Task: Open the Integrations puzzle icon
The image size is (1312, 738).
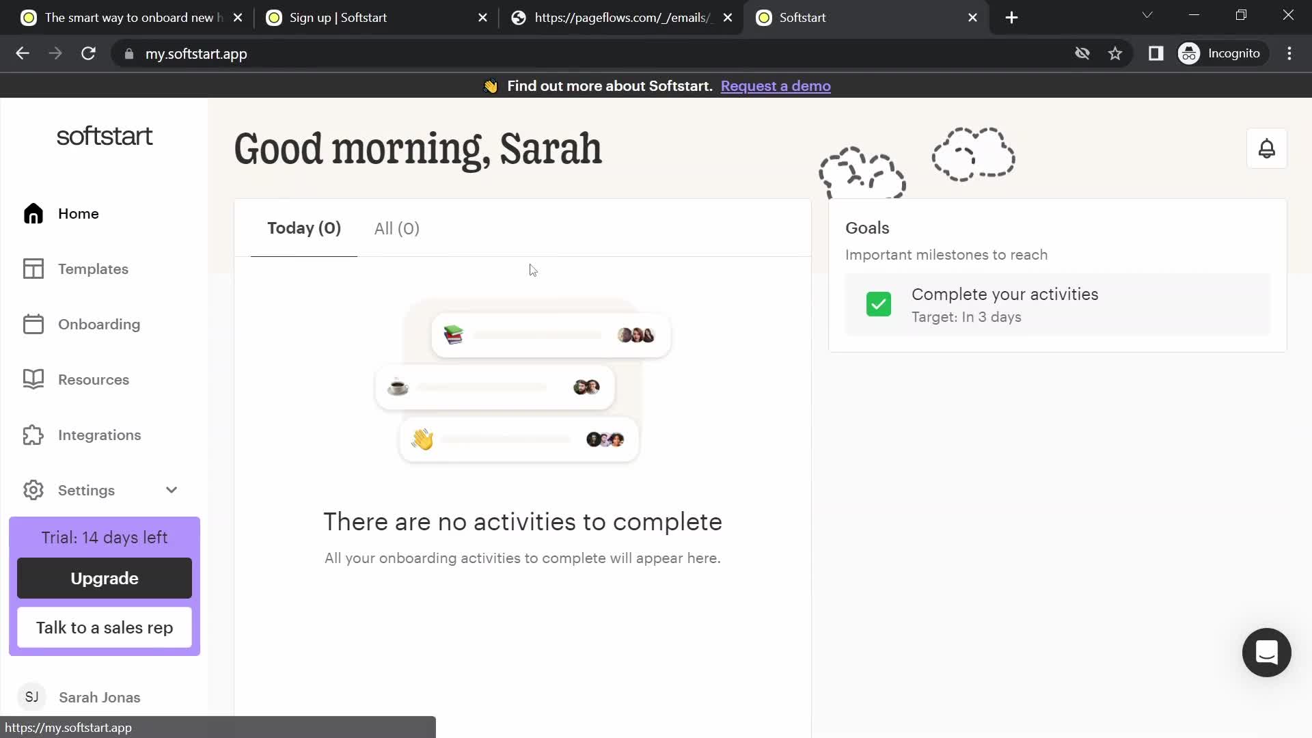Action: (x=33, y=435)
